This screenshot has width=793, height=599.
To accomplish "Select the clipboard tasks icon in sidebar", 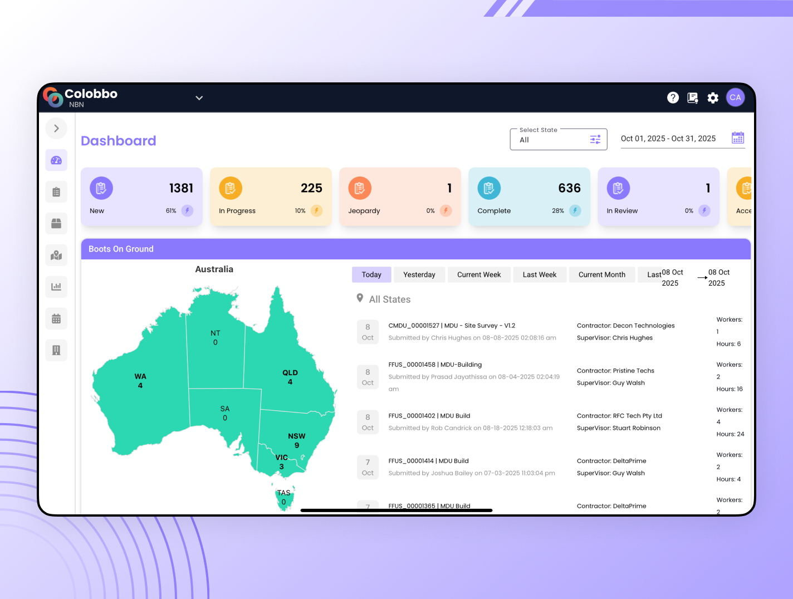I will (x=56, y=192).
